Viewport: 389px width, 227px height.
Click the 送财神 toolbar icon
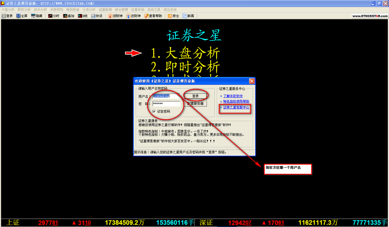(133, 16)
